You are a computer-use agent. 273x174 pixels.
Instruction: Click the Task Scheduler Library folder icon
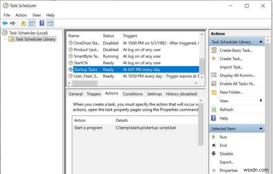click(x=12, y=39)
